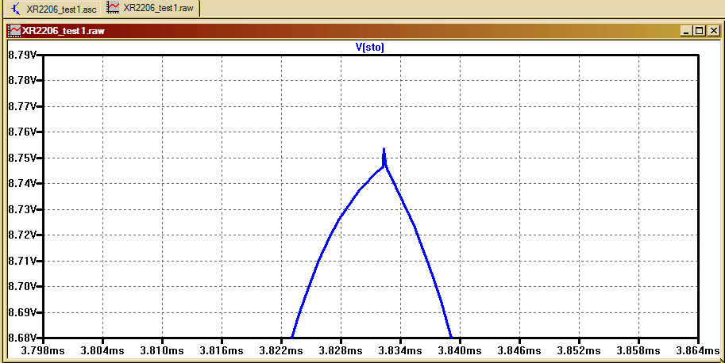Click the 8.77V vertical axis label
Viewport: 725px width, 363px height.
point(21,106)
